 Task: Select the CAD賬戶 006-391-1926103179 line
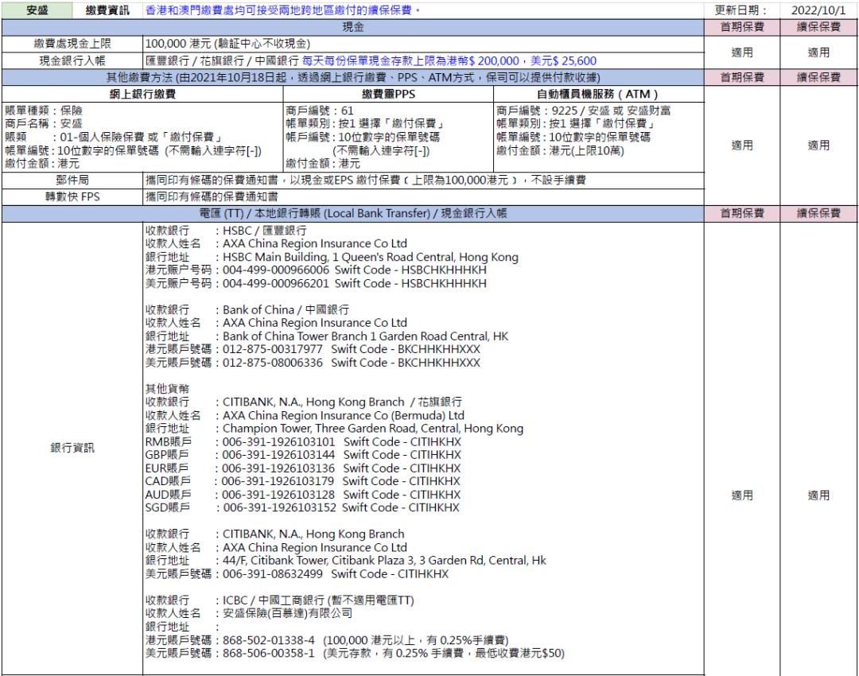coord(302,481)
